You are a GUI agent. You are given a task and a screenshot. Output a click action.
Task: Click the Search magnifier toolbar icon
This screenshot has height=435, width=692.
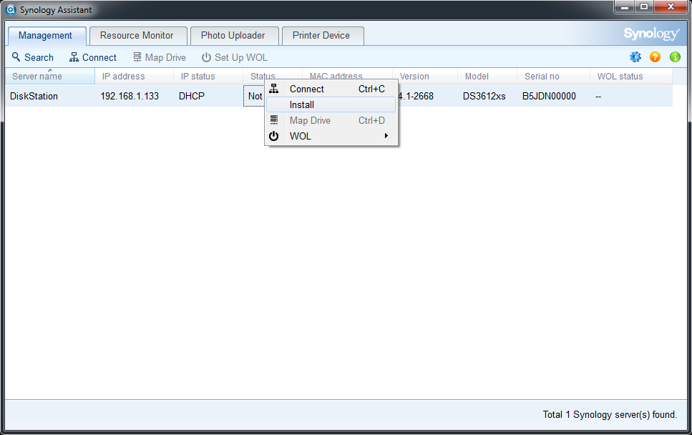coord(16,57)
